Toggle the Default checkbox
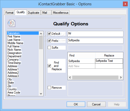Viewport: 130px width, 111px height. 49,34
